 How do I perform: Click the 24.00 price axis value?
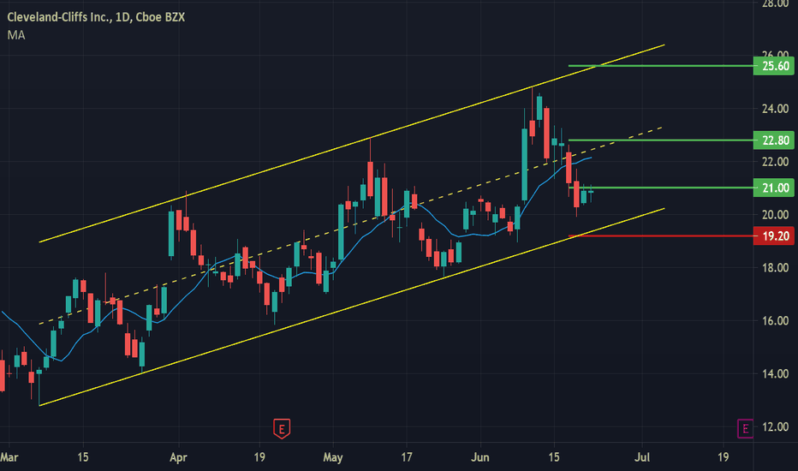click(x=775, y=109)
